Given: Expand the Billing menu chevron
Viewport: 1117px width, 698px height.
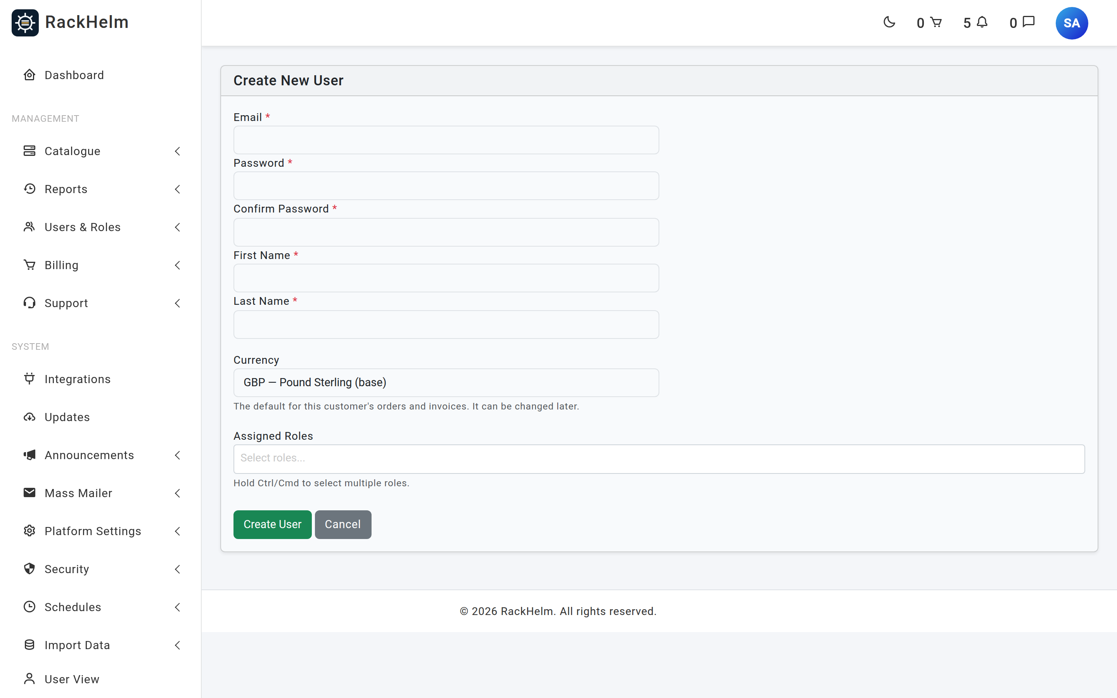Looking at the screenshot, I should (x=177, y=265).
